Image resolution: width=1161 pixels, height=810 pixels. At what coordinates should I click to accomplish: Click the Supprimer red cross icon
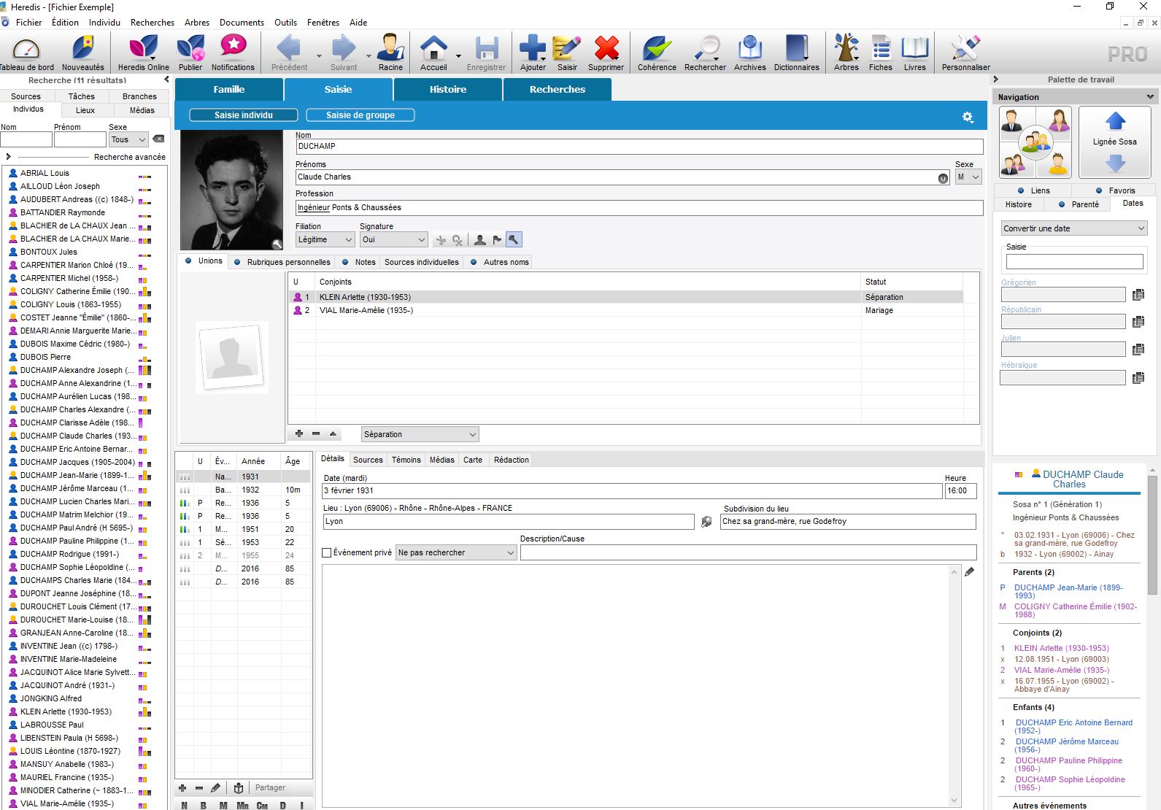[606, 53]
